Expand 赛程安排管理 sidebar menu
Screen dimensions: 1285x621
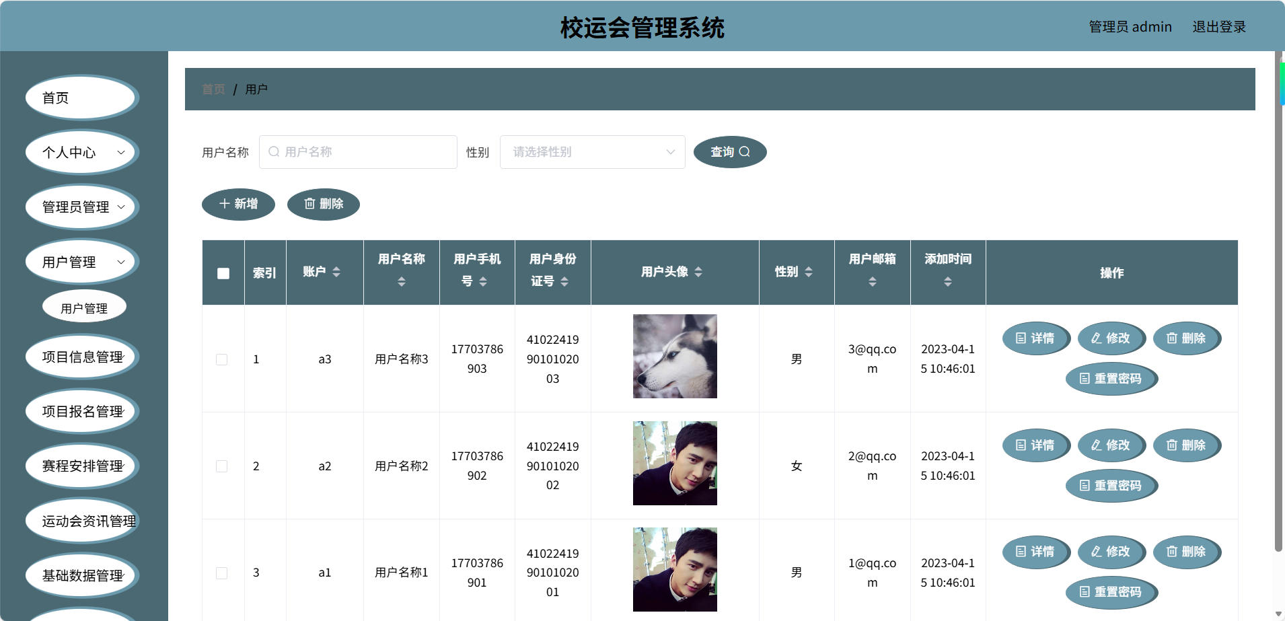81,466
